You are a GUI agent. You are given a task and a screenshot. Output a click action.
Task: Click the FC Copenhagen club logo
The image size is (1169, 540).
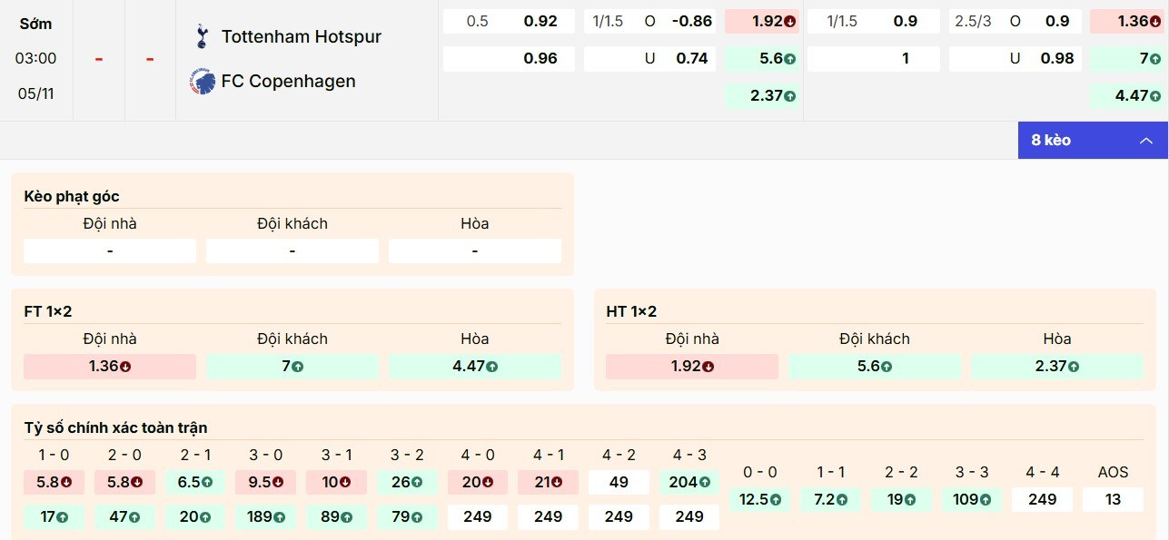200,81
